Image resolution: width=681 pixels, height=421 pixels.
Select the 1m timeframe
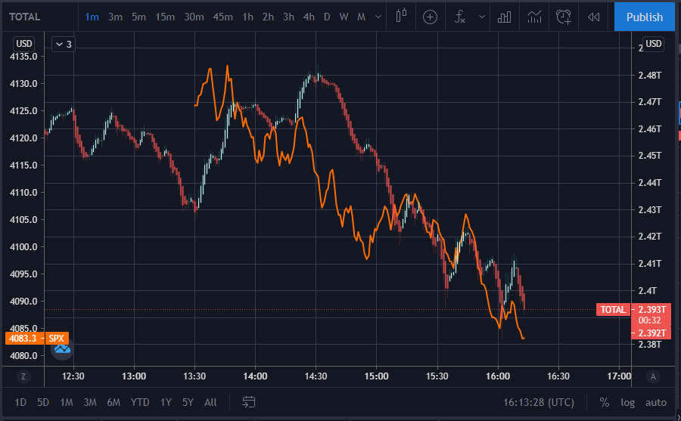point(92,17)
